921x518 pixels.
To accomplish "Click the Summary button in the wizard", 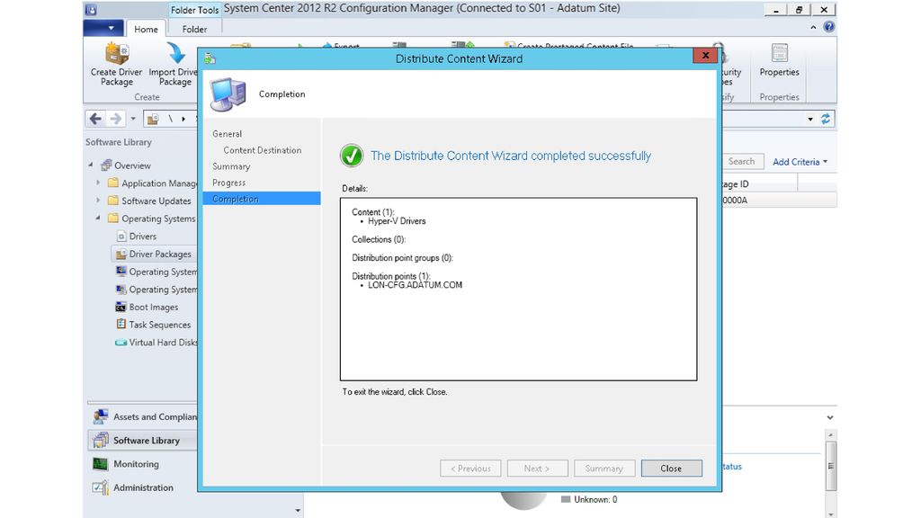I will [604, 468].
